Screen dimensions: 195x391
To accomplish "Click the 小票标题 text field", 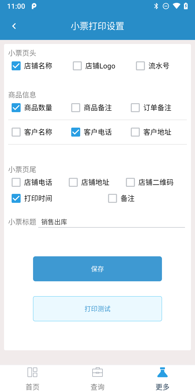I will (112, 222).
